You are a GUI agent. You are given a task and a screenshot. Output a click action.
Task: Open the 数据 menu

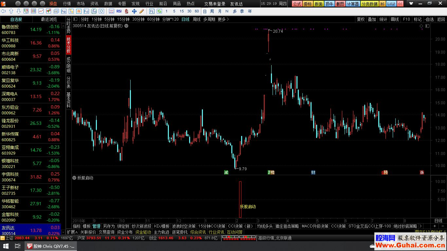[108, 4]
